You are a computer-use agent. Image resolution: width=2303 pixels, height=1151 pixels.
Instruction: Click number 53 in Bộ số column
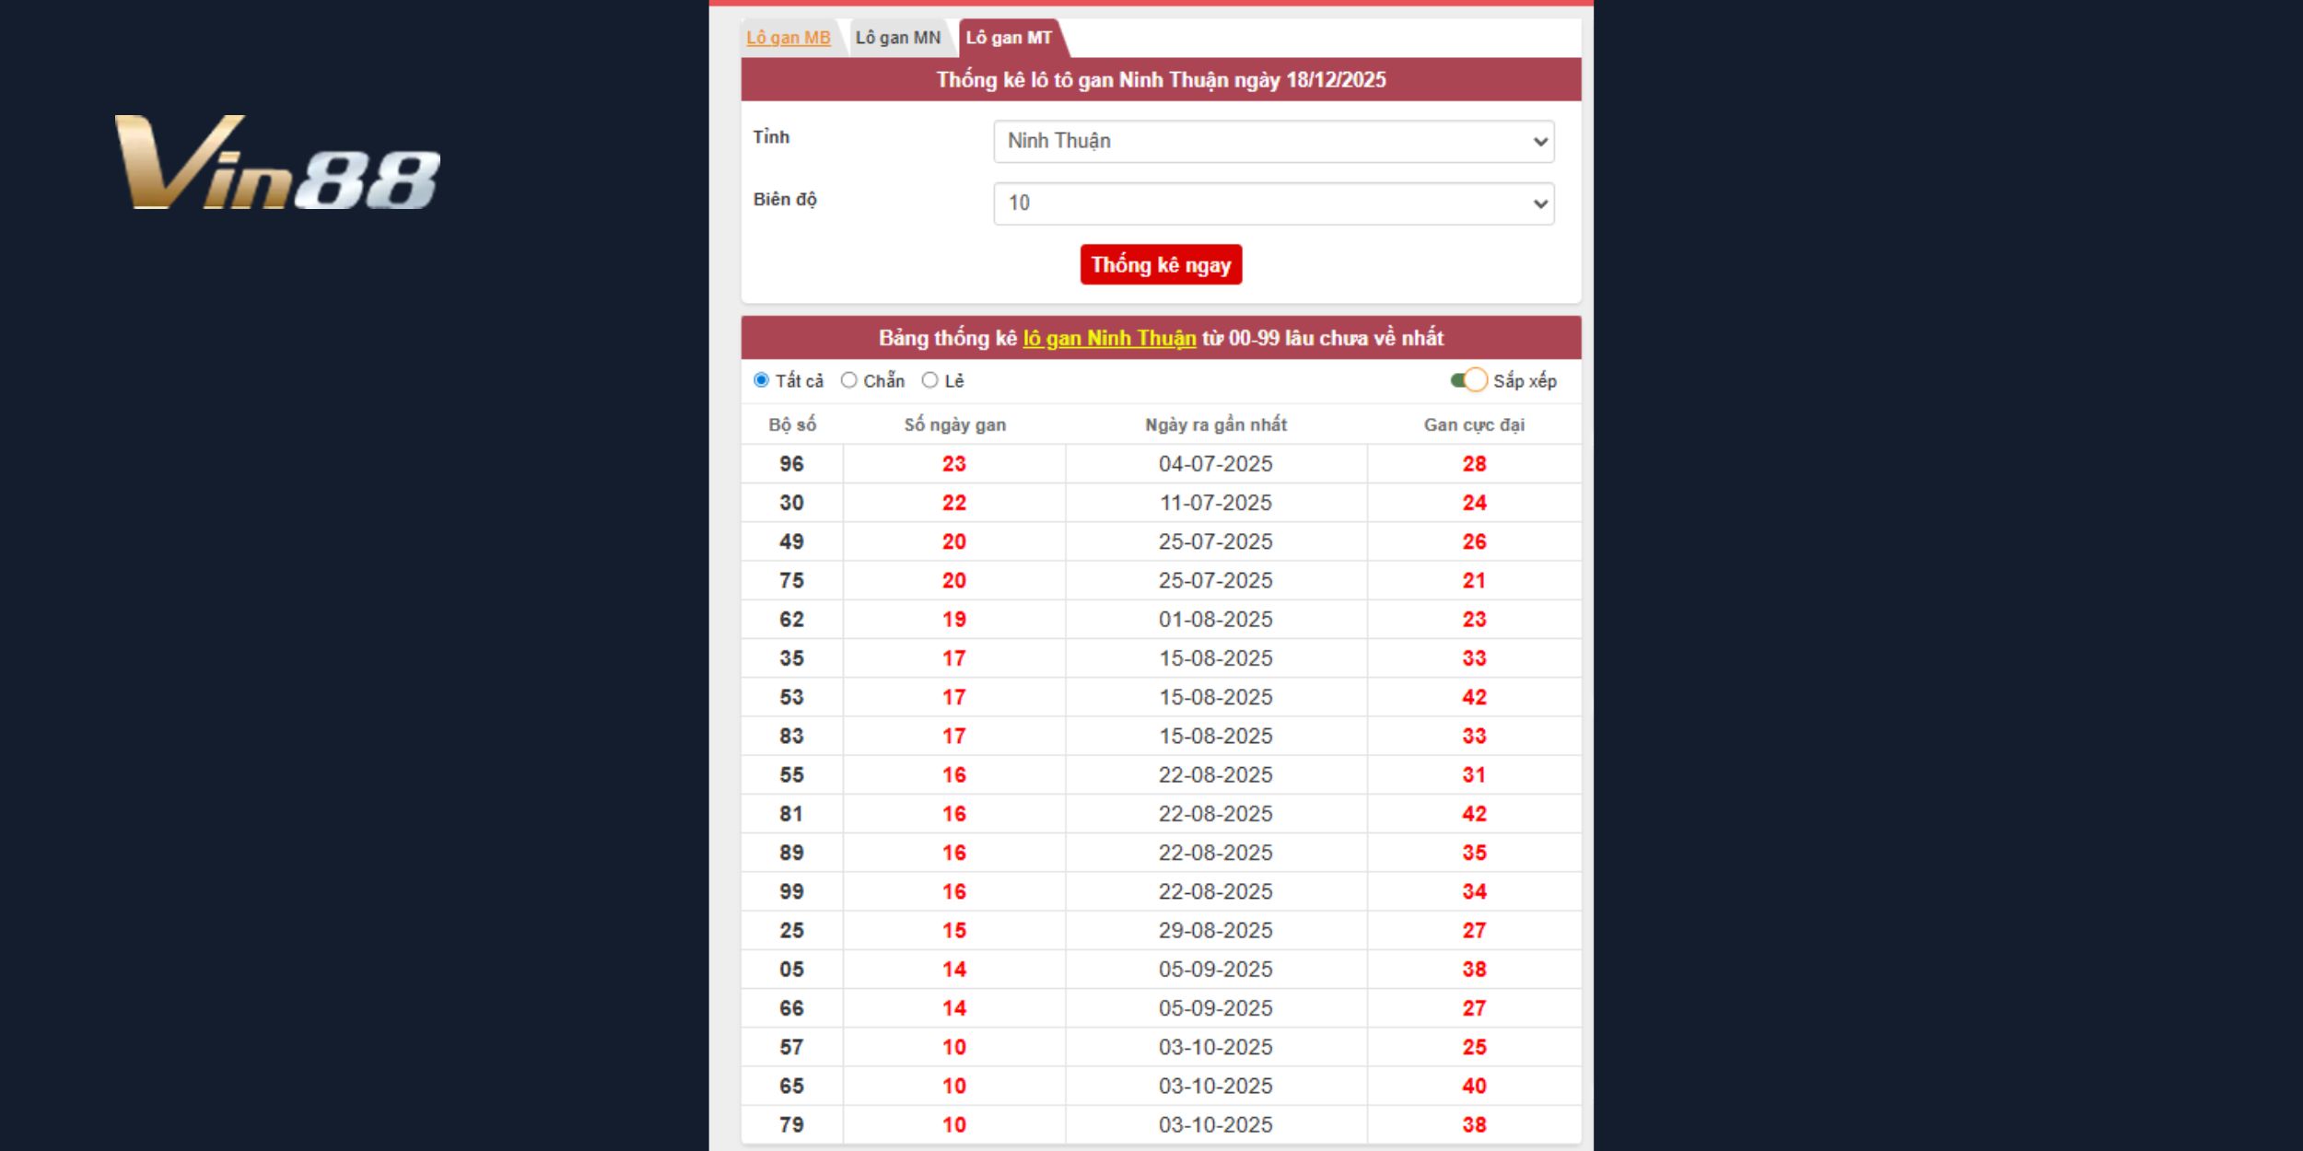792,697
